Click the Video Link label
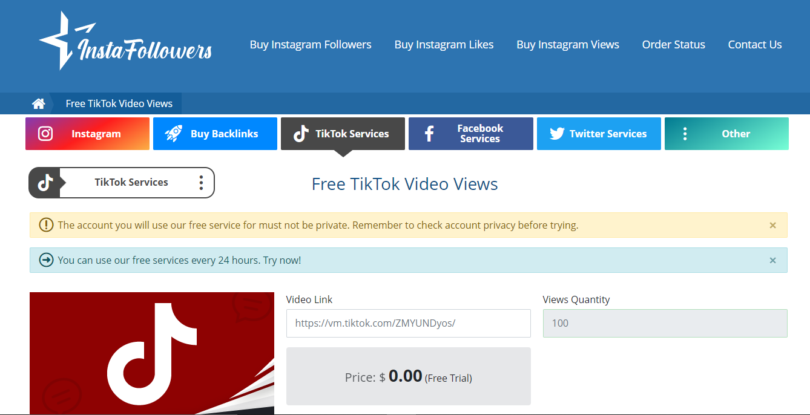This screenshot has height=415, width=810. tap(309, 299)
